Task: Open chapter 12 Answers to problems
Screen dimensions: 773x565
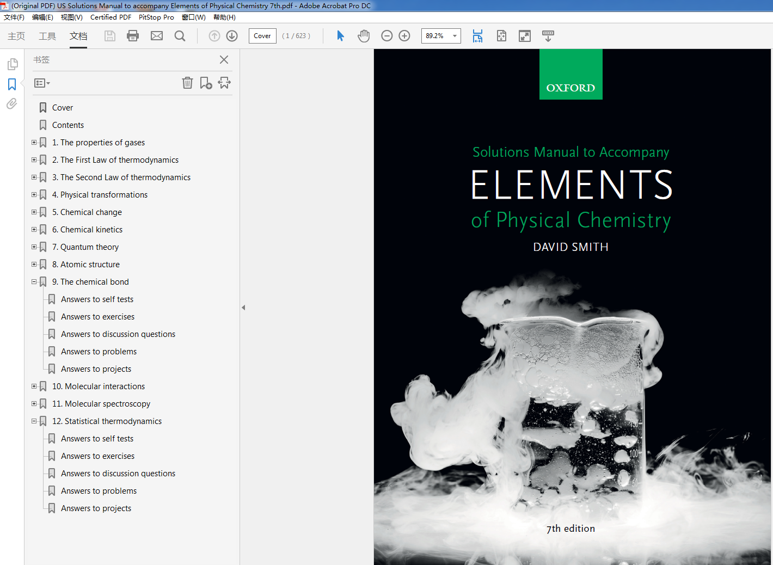Action: click(99, 491)
